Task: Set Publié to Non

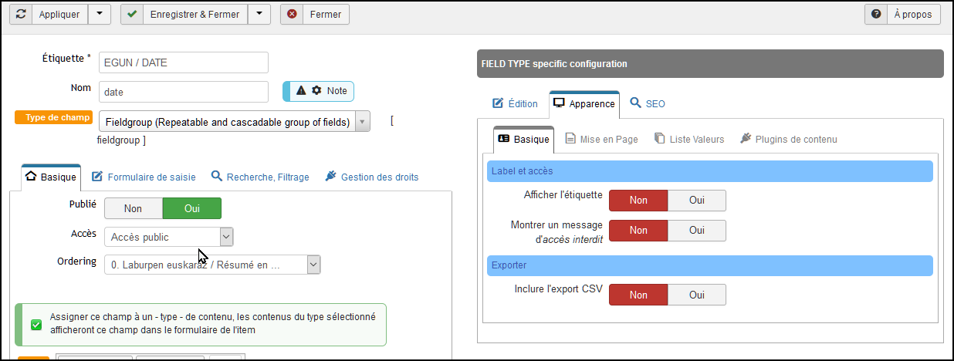Action: [x=133, y=208]
